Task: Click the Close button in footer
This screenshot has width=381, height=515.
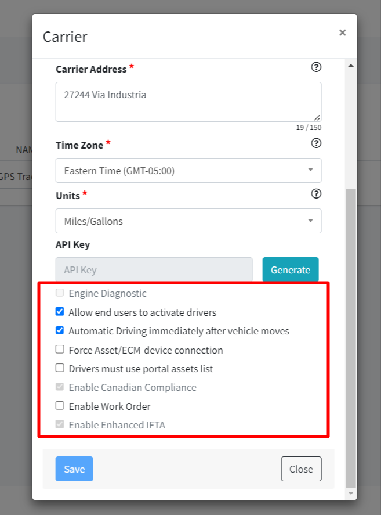Action: click(301, 469)
